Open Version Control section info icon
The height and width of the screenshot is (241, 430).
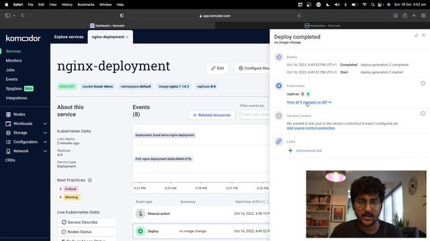coord(423,113)
